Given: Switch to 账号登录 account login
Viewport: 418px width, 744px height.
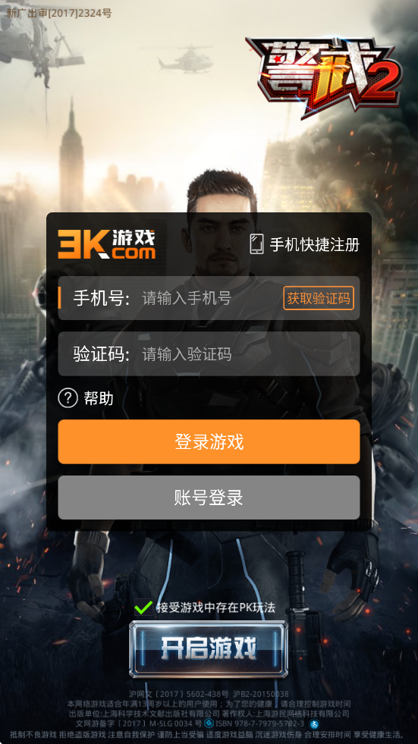Looking at the screenshot, I should click(x=209, y=498).
